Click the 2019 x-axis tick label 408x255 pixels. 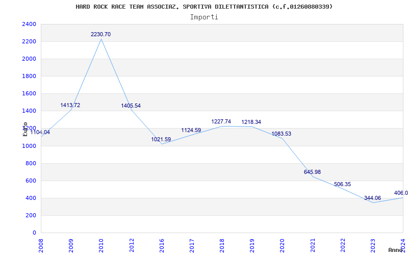pyautogui.click(x=252, y=245)
